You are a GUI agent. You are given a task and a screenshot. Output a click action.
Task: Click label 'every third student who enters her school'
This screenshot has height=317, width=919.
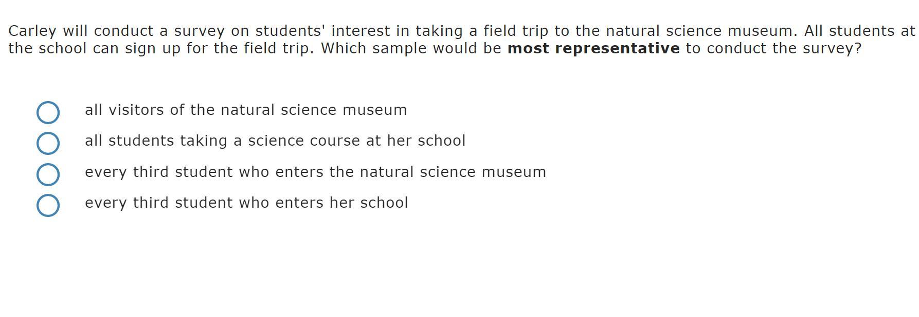pyautogui.click(x=246, y=203)
